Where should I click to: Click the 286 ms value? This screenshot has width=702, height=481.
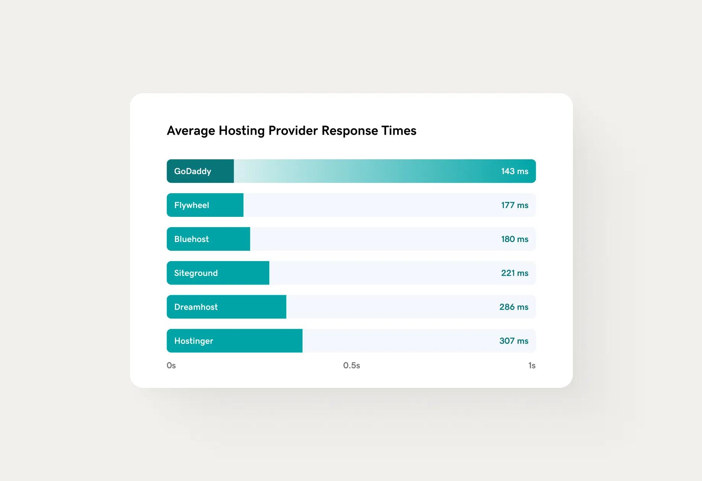click(x=514, y=307)
